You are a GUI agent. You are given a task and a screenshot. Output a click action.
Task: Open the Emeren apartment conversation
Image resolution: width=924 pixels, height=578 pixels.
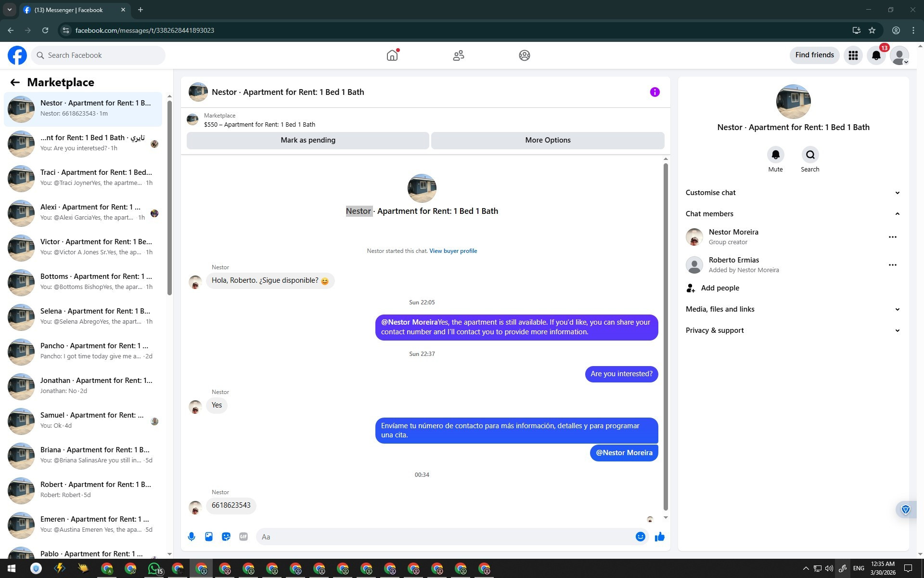tap(83, 525)
